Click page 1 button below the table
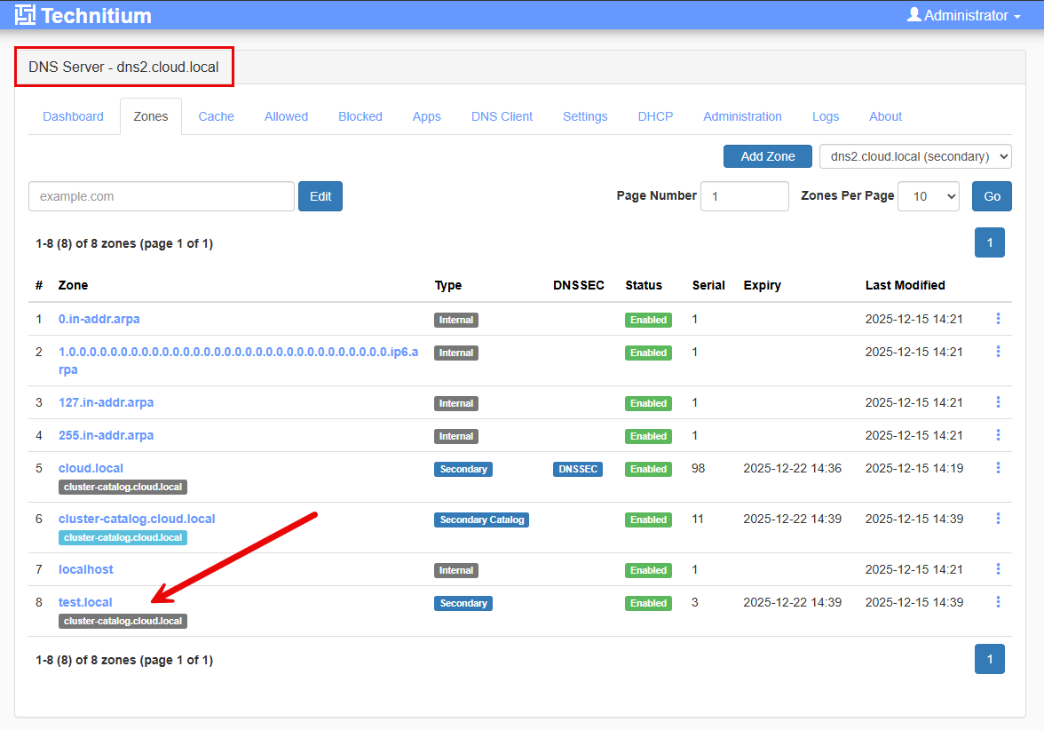The width and height of the screenshot is (1044, 730). coord(989,659)
